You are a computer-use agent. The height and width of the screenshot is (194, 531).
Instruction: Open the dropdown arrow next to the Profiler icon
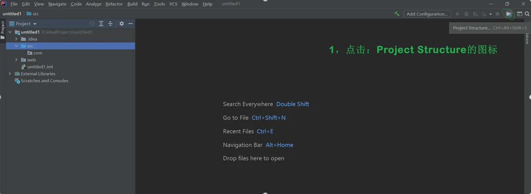point(491,14)
